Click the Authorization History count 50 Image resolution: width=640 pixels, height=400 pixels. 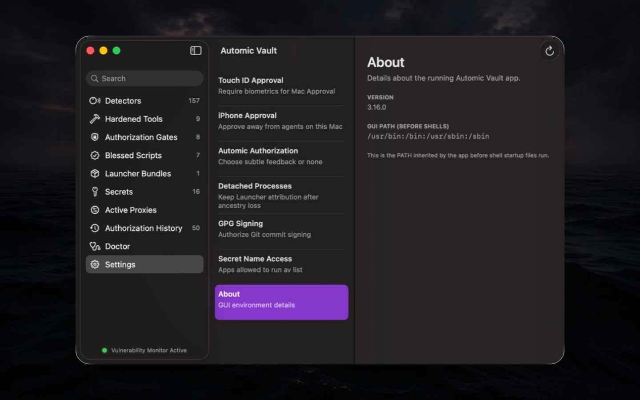[x=196, y=228]
